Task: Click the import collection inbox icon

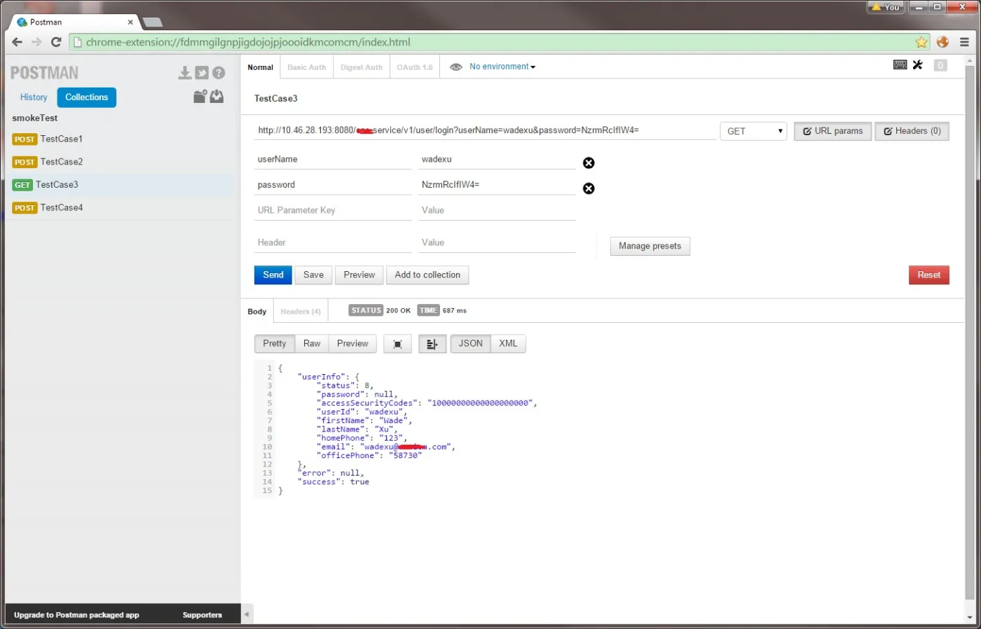Action: point(217,97)
